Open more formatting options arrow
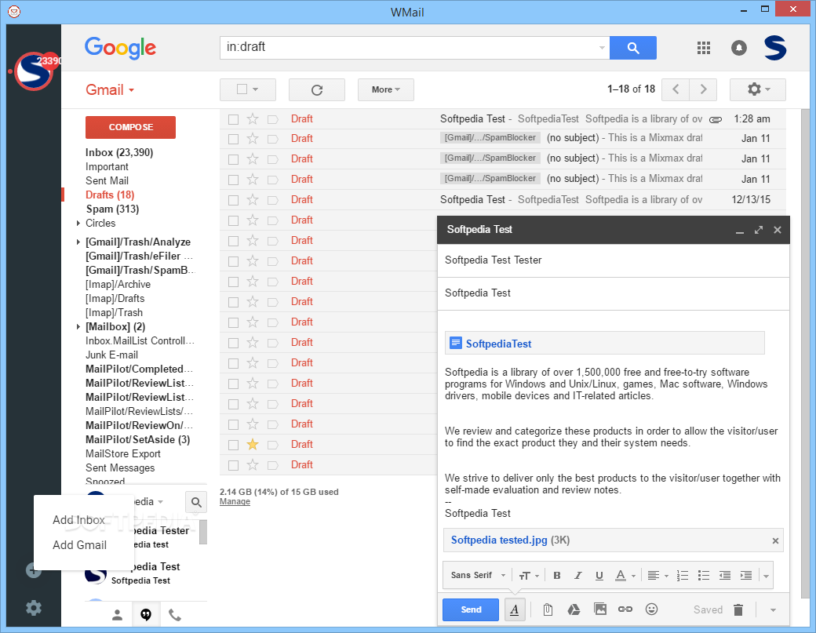The image size is (816, 633). (x=766, y=576)
